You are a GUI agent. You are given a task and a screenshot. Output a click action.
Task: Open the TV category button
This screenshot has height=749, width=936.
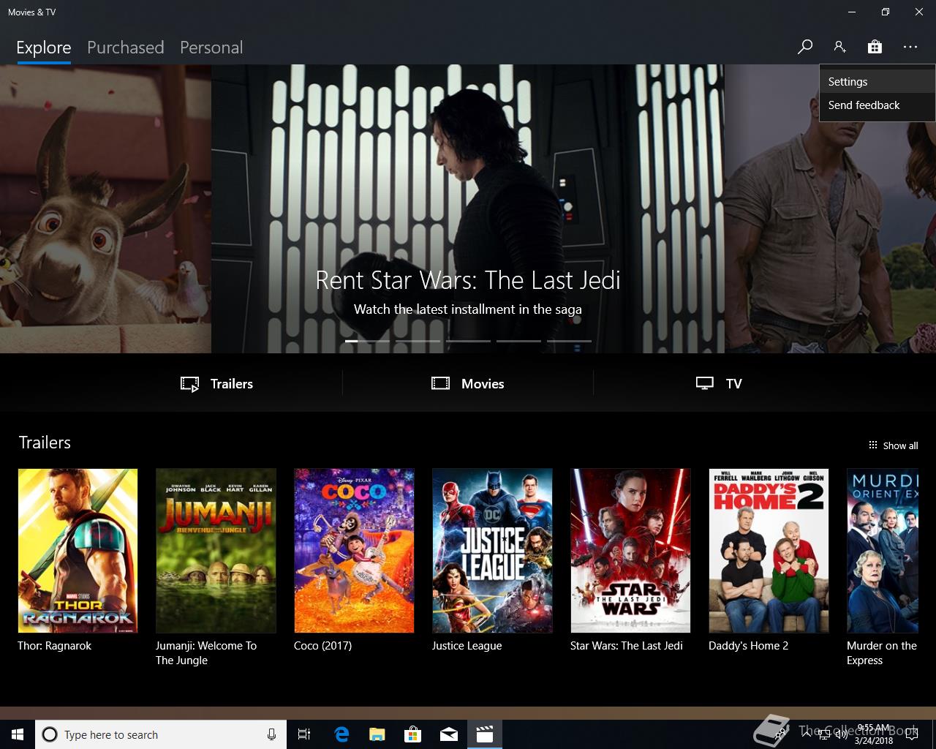[x=719, y=383]
